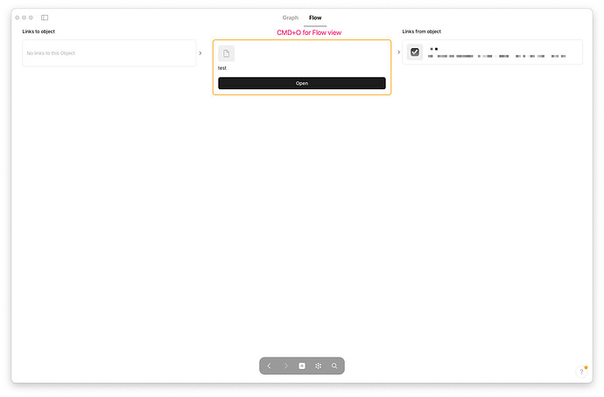The height and width of the screenshot is (397, 604).
Task: Click chevron after Links to object box
Action: click(x=200, y=53)
